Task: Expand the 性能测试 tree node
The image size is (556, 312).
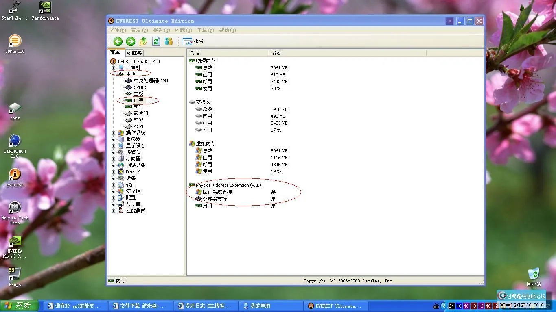Action: [113, 210]
